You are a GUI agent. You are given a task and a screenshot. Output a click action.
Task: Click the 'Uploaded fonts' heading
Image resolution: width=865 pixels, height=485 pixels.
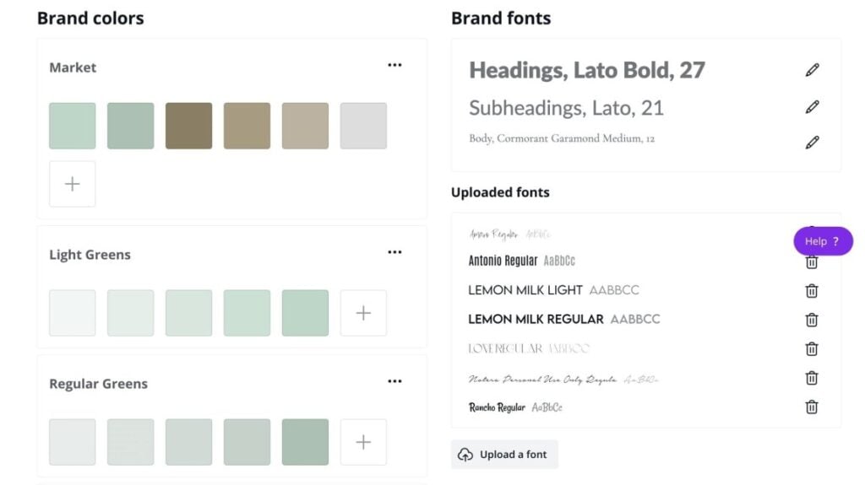coord(500,192)
